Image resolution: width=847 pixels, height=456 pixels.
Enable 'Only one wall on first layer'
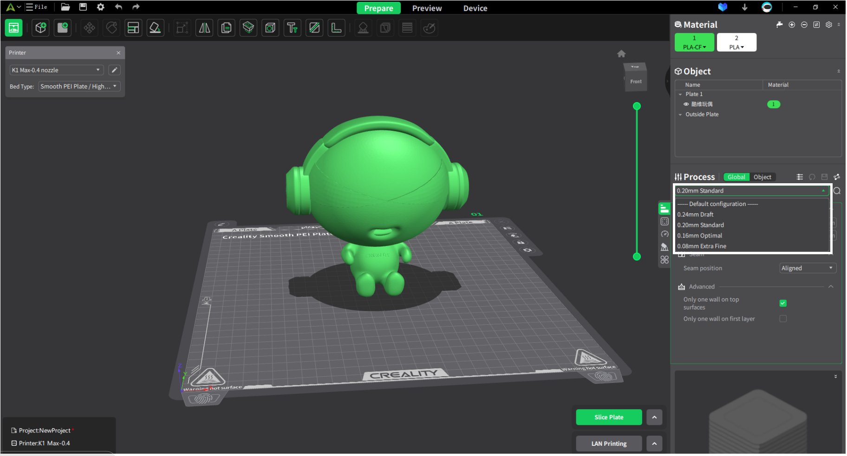pyautogui.click(x=783, y=319)
